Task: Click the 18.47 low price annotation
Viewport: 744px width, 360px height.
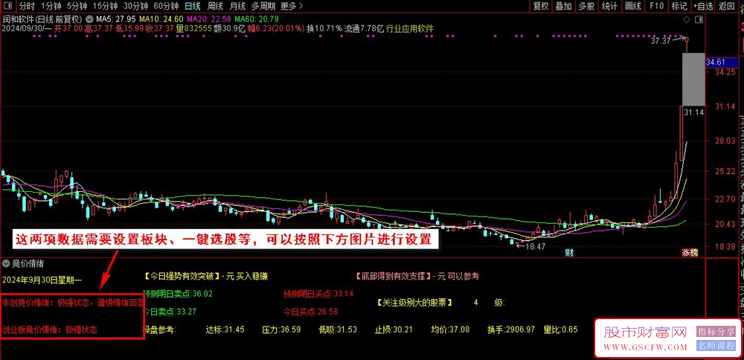Action: 535,247
